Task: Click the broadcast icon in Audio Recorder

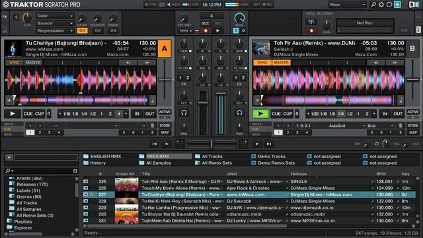Action: (311, 22)
